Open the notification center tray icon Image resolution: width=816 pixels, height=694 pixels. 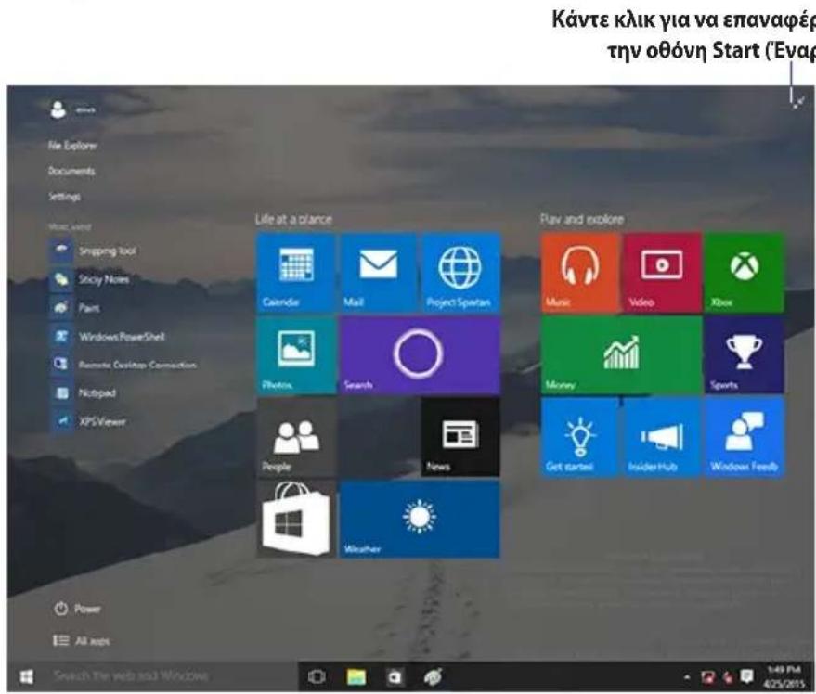click(x=746, y=676)
